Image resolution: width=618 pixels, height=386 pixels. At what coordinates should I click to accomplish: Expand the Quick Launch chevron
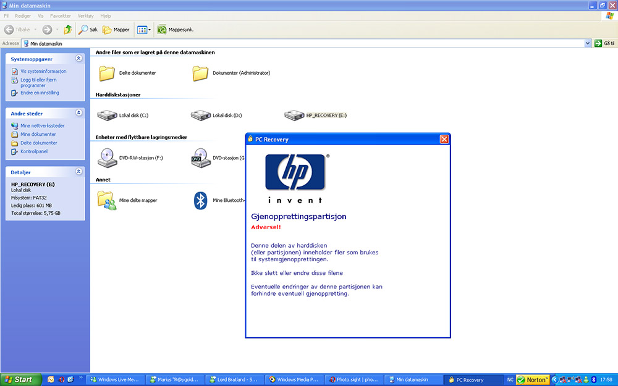(x=81, y=378)
